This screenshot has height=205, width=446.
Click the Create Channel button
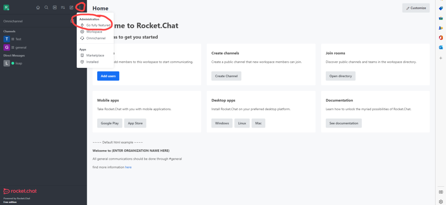coord(226,76)
